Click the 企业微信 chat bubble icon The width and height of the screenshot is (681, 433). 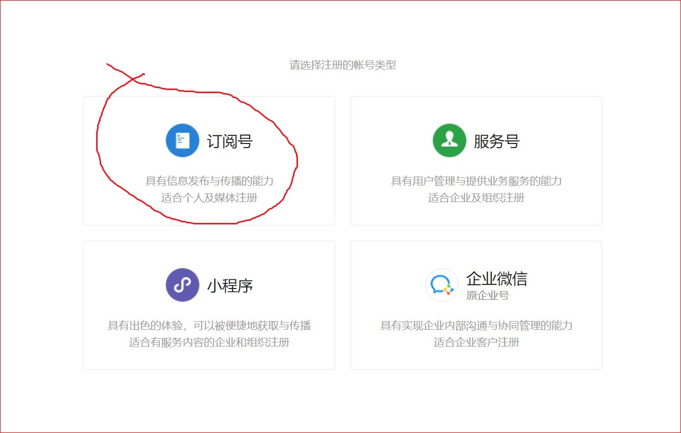pos(442,285)
